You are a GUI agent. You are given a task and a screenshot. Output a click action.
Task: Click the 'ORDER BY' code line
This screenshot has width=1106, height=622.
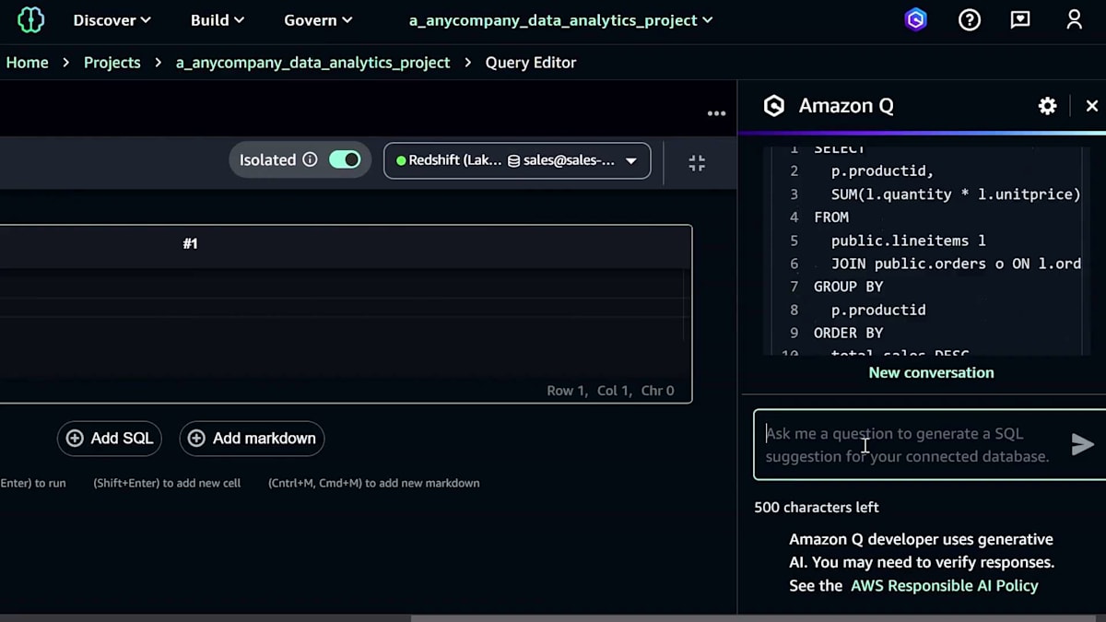pos(848,333)
